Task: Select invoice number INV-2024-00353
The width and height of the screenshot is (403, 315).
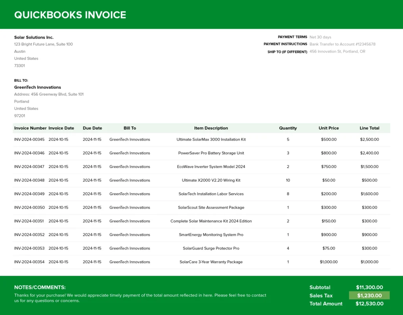Action: (x=29, y=248)
